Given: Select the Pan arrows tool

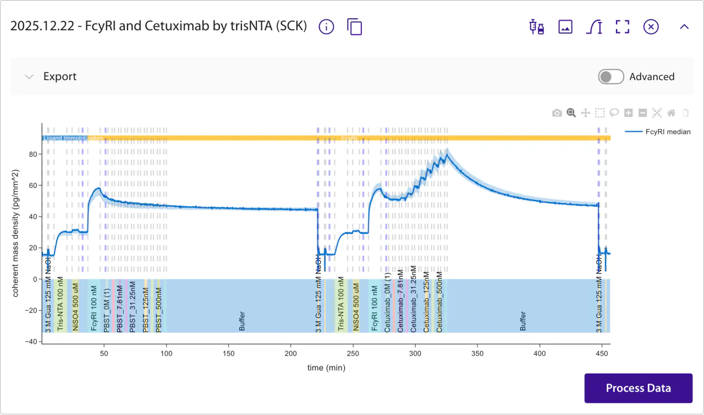Looking at the screenshot, I should 586,113.
